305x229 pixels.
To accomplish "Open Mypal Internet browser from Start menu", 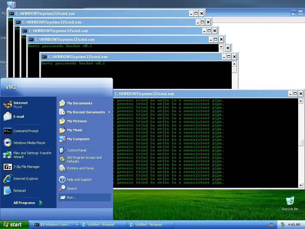I will pos(28,105).
